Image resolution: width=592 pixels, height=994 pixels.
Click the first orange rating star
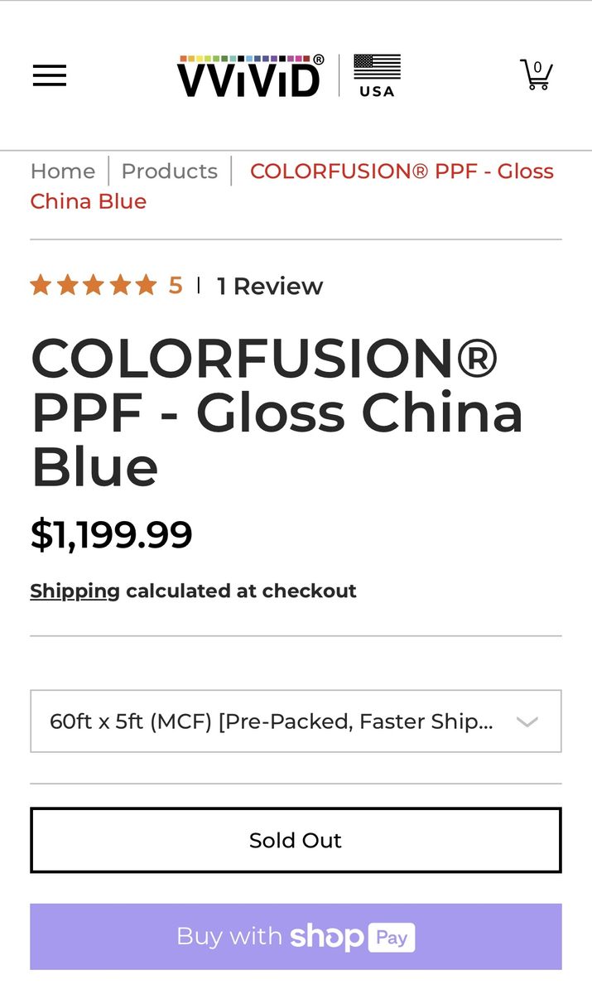41,286
